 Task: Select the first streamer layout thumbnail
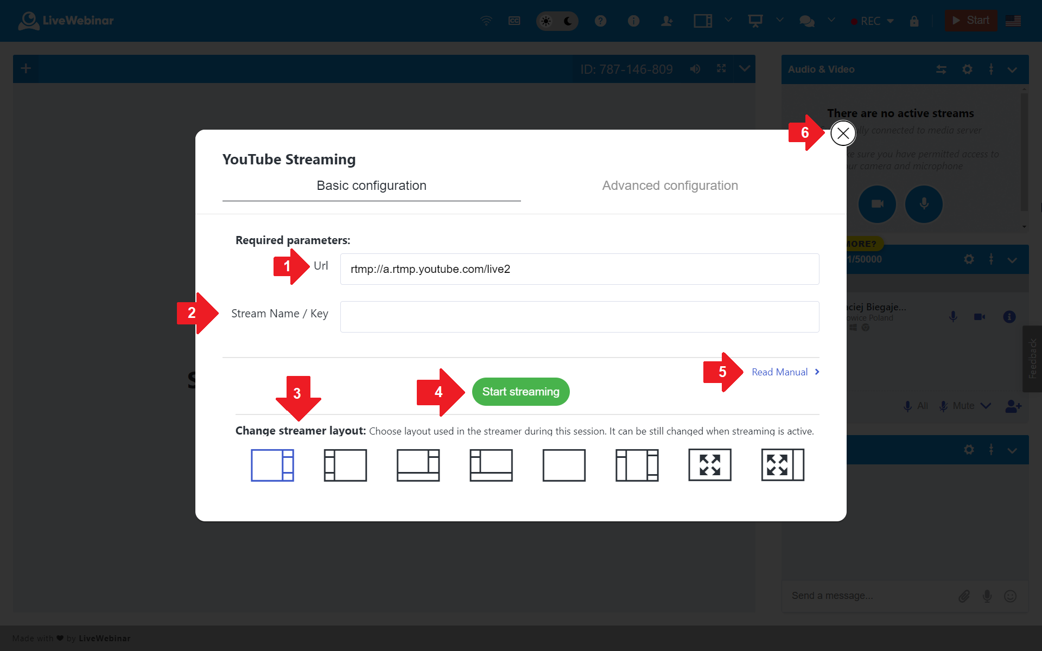(x=272, y=465)
